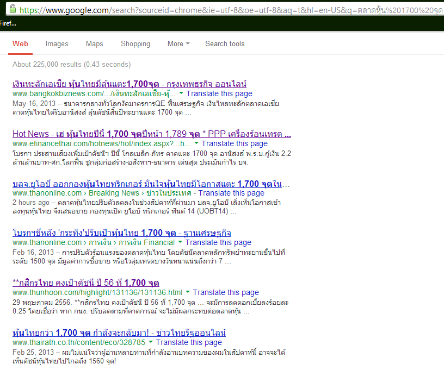Viewport: 444px width, 370px height.
Task: Click the www.thairath.co.th/content/eco/328785 URL text
Action: click(79, 342)
